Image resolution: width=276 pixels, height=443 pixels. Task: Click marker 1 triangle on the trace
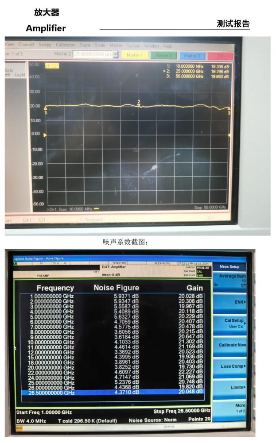(46, 108)
